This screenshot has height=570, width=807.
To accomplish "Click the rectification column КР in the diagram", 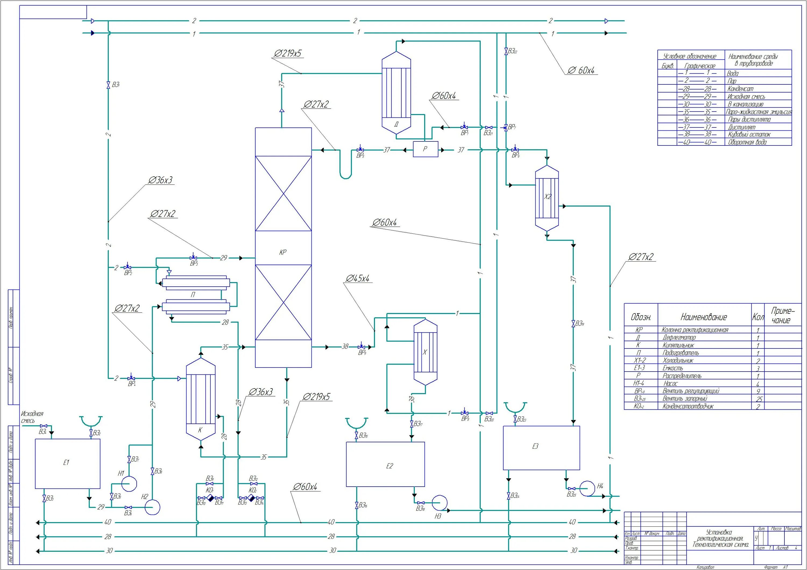I will coord(283,247).
